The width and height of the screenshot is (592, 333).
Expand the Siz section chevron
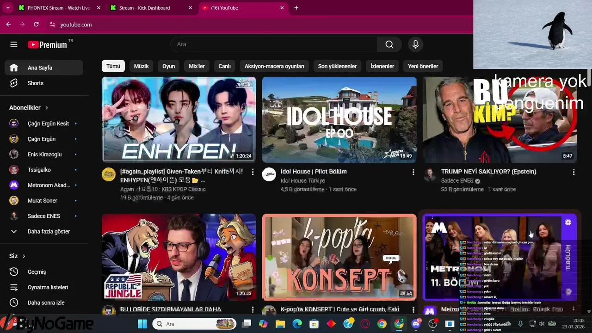[x=24, y=256]
